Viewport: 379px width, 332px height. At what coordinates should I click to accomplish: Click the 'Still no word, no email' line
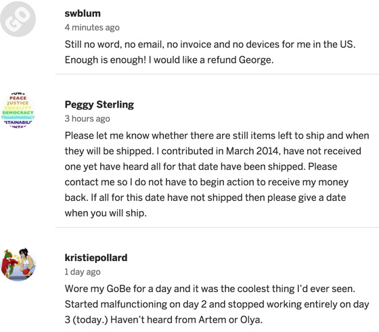210,45
